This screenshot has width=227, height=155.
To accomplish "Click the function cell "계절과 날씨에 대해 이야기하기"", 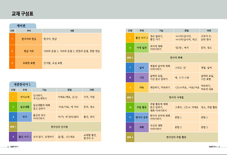I will point(161,68).
